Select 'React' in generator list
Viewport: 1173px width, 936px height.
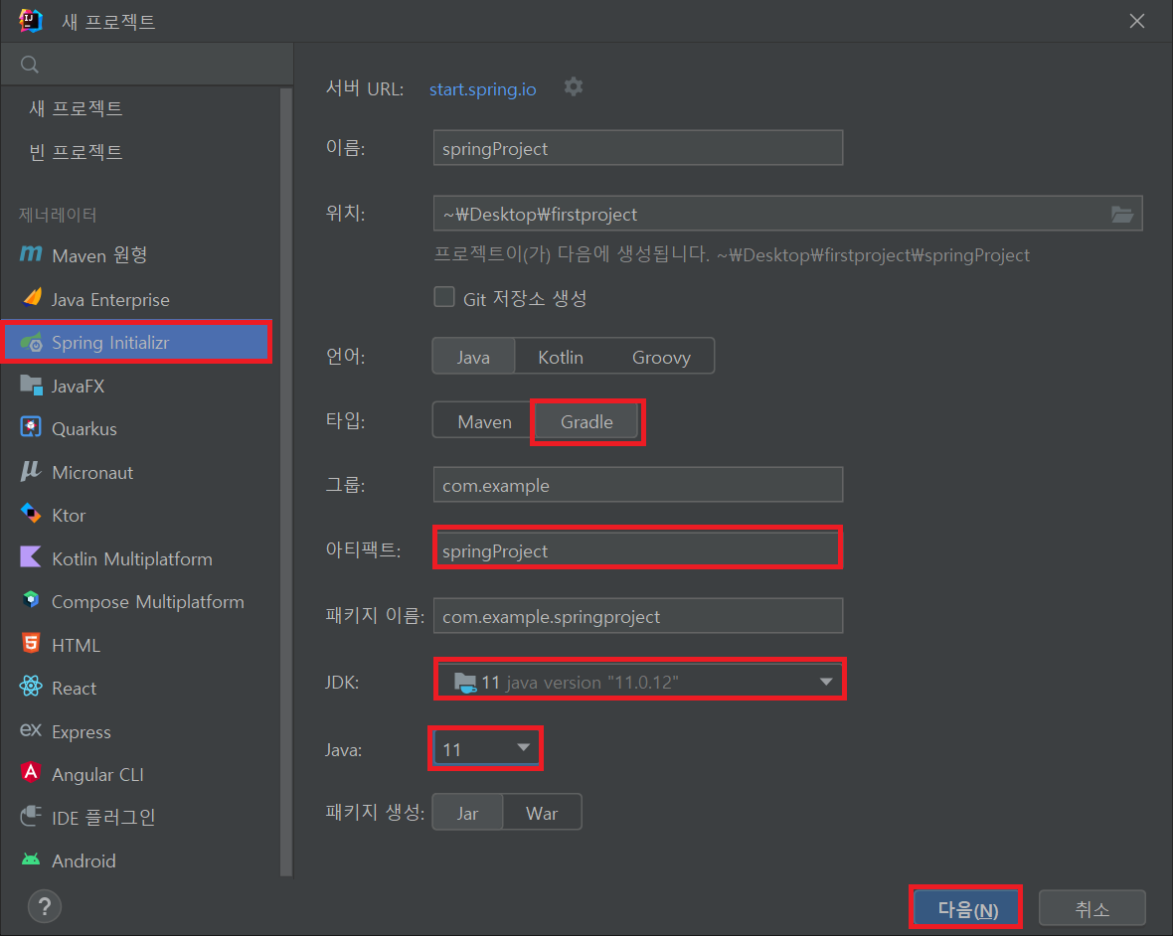pos(140,688)
